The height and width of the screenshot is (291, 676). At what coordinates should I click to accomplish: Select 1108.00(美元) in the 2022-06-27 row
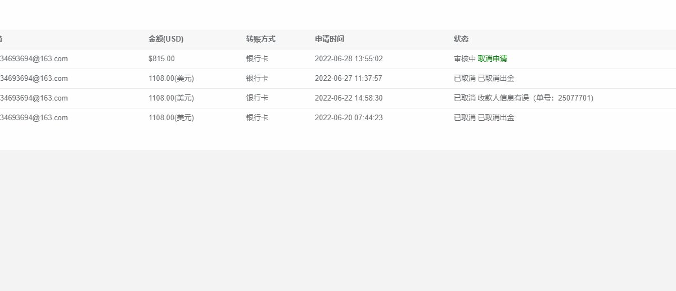[171, 79]
